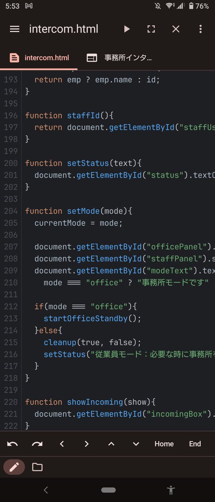Switch to the 事務所インタ… preview tab
Image resolution: width=215 pixels, height=502 pixels.
point(119,58)
